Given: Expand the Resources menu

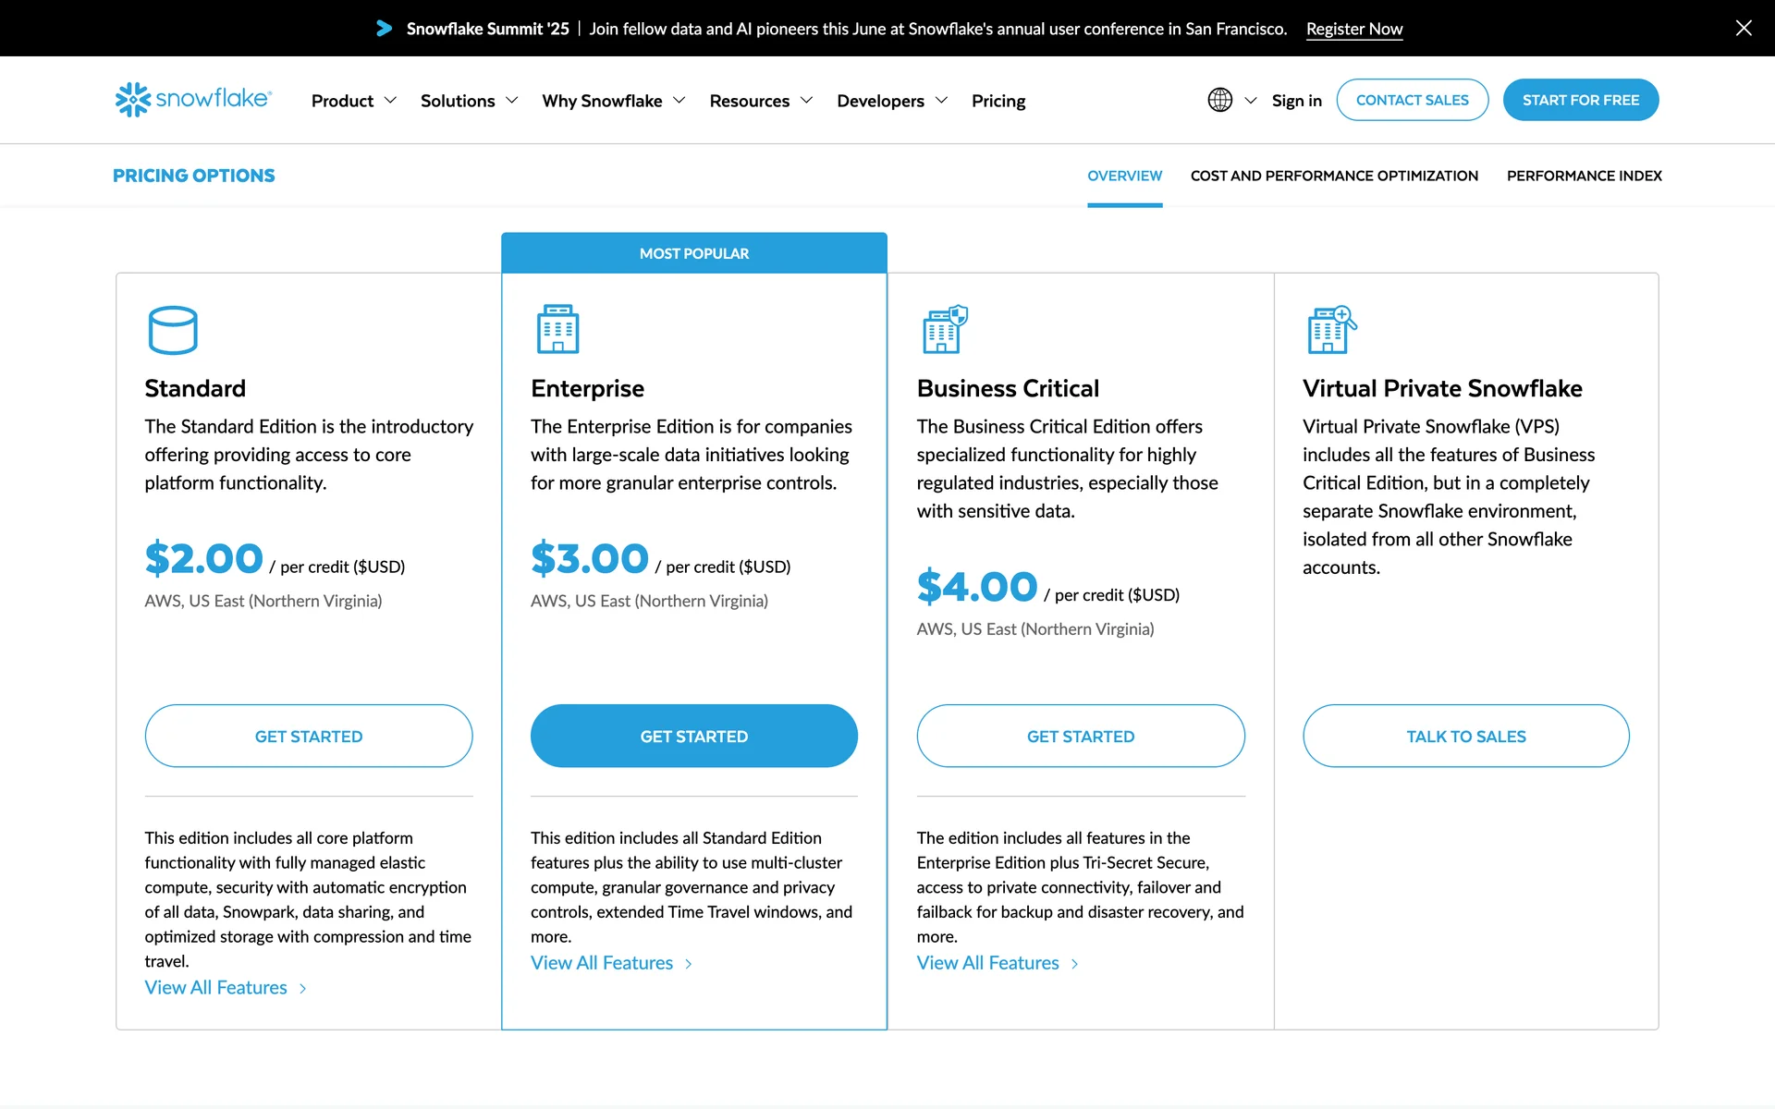Looking at the screenshot, I should point(761,101).
